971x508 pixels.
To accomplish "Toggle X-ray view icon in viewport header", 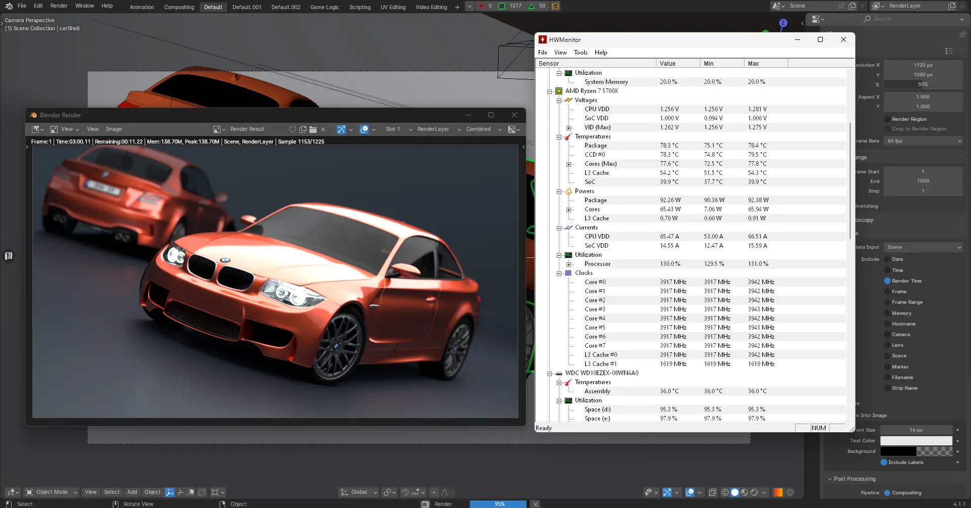I will click(x=713, y=492).
